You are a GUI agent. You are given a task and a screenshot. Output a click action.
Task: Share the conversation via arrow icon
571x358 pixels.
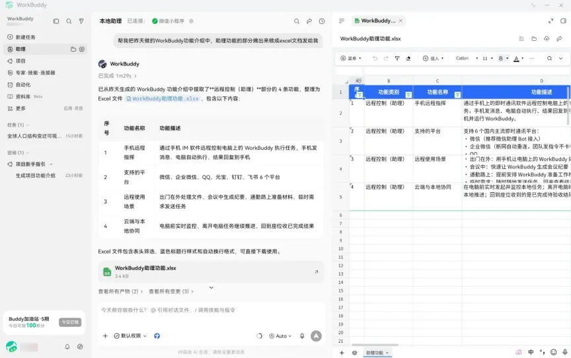[309, 21]
